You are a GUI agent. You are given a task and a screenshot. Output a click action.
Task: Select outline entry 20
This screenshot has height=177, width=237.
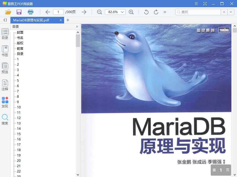(x=19, y=161)
